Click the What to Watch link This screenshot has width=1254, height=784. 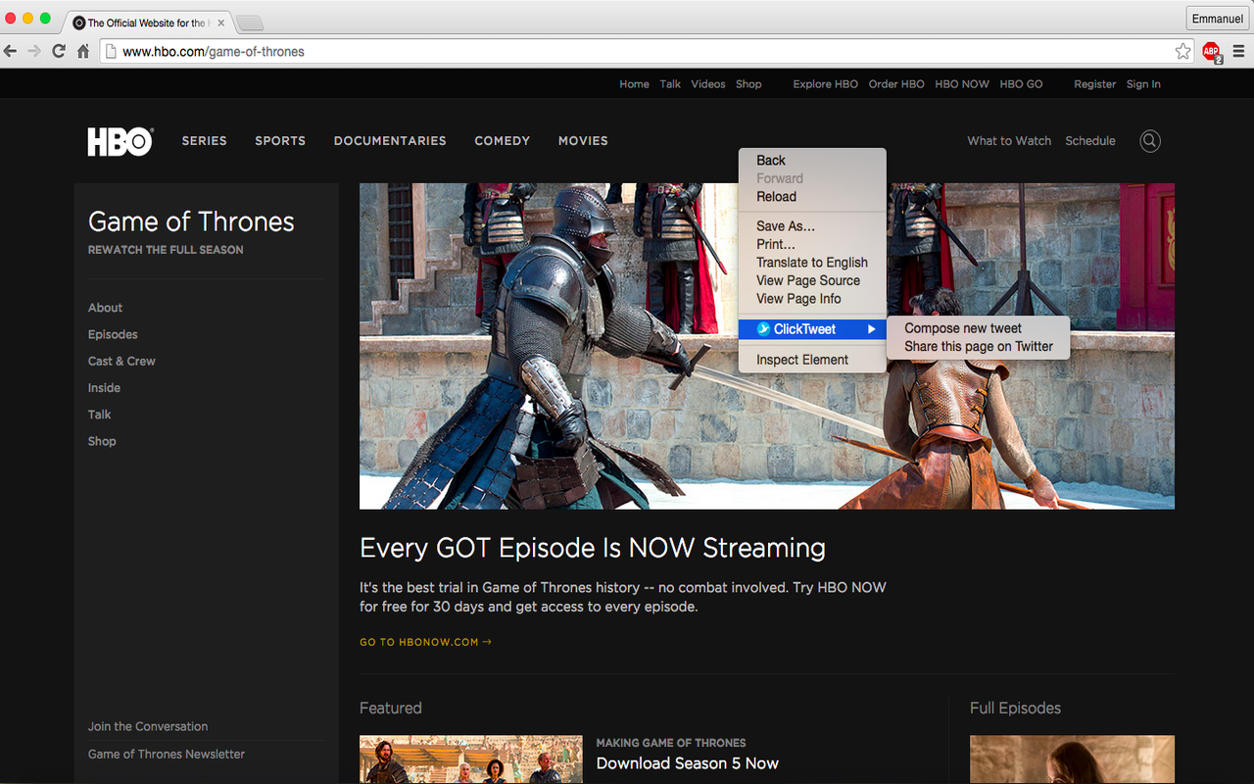tap(1009, 141)
